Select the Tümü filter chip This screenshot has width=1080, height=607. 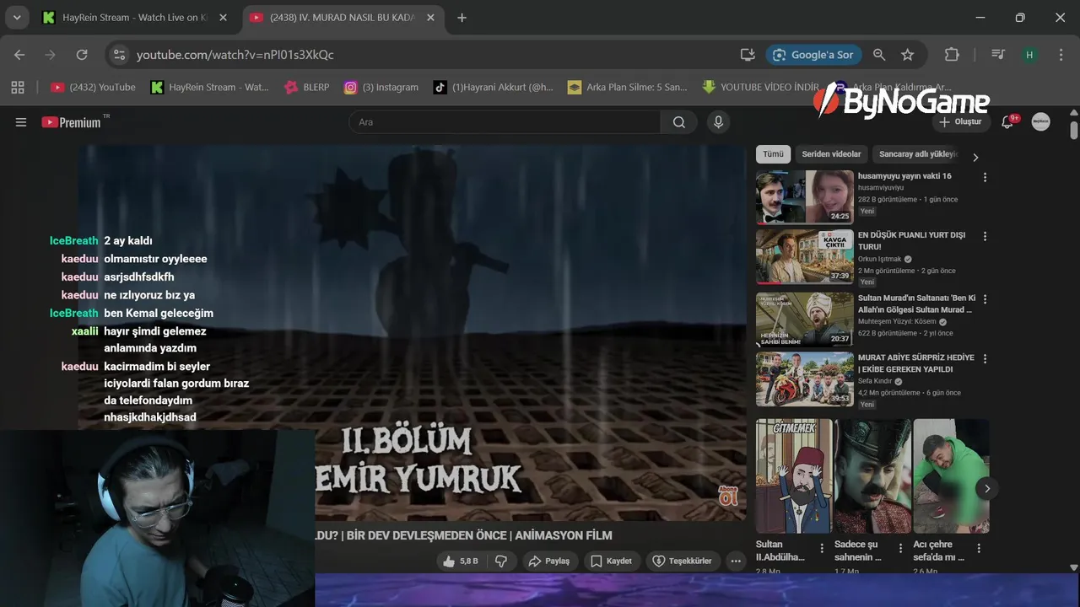pyautogui.click(x=773, y=154)
